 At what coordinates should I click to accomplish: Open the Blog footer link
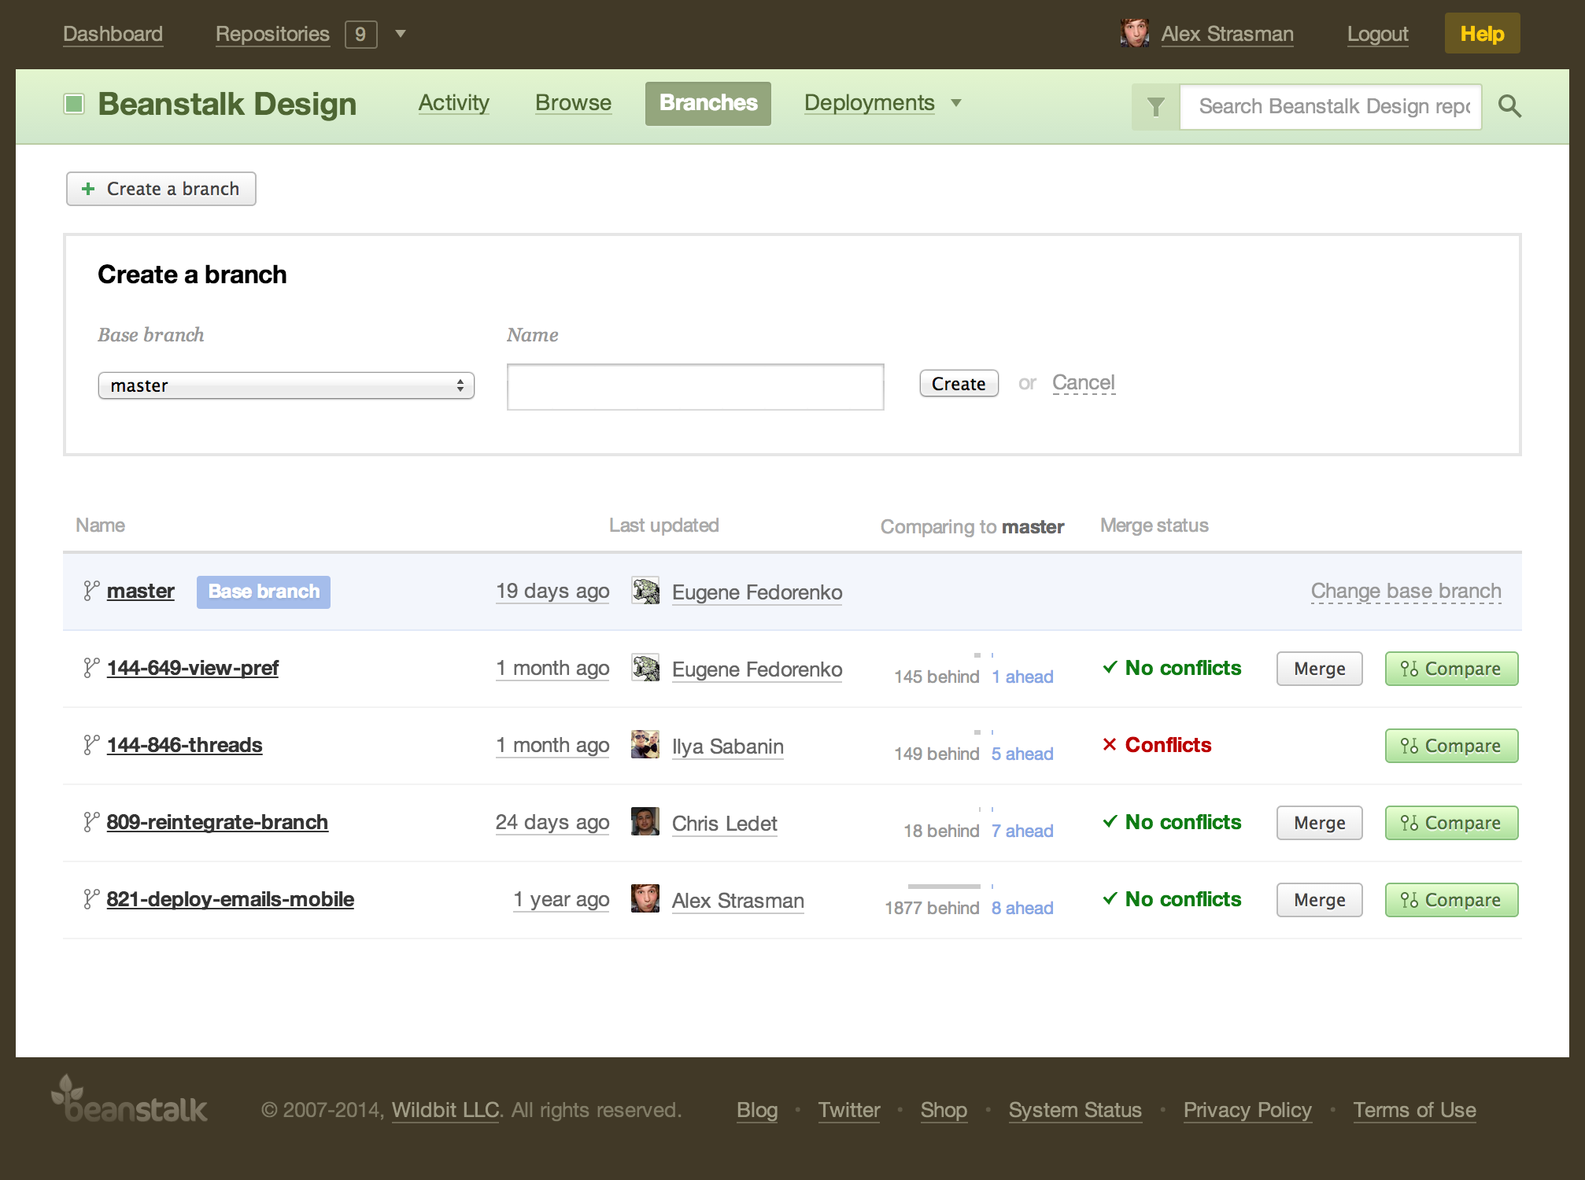757,1110
